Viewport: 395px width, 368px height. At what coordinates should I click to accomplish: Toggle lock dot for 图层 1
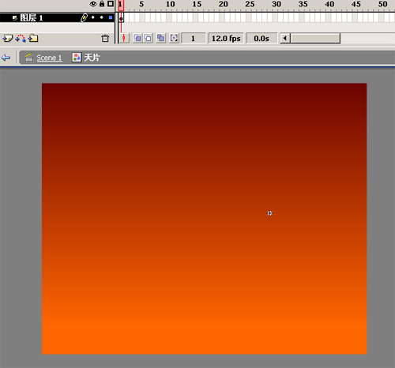click(102, 17)
